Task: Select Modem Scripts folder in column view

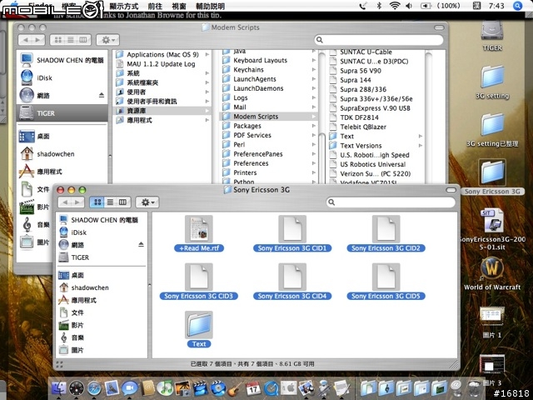Action: click(x=268, y=117)
